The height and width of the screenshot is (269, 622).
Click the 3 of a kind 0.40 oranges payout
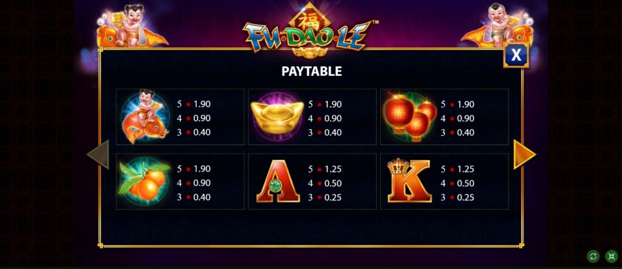point(194,197)
